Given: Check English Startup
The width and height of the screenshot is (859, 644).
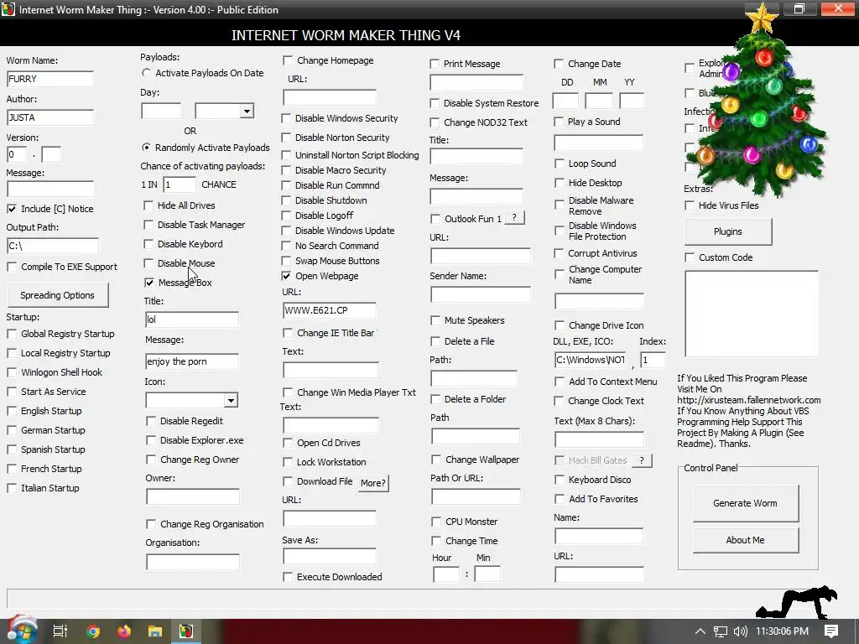Looking at the screenshot, I should (x=12, y=411).
